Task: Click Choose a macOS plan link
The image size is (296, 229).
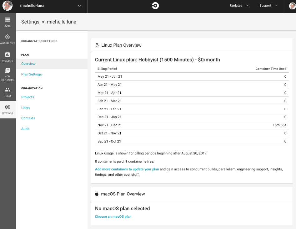Action: click(113, 216)
